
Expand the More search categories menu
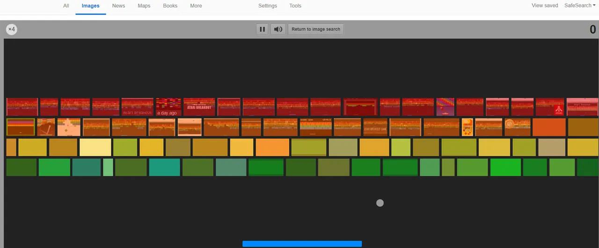pyautogui.click(x=196, y=6)
